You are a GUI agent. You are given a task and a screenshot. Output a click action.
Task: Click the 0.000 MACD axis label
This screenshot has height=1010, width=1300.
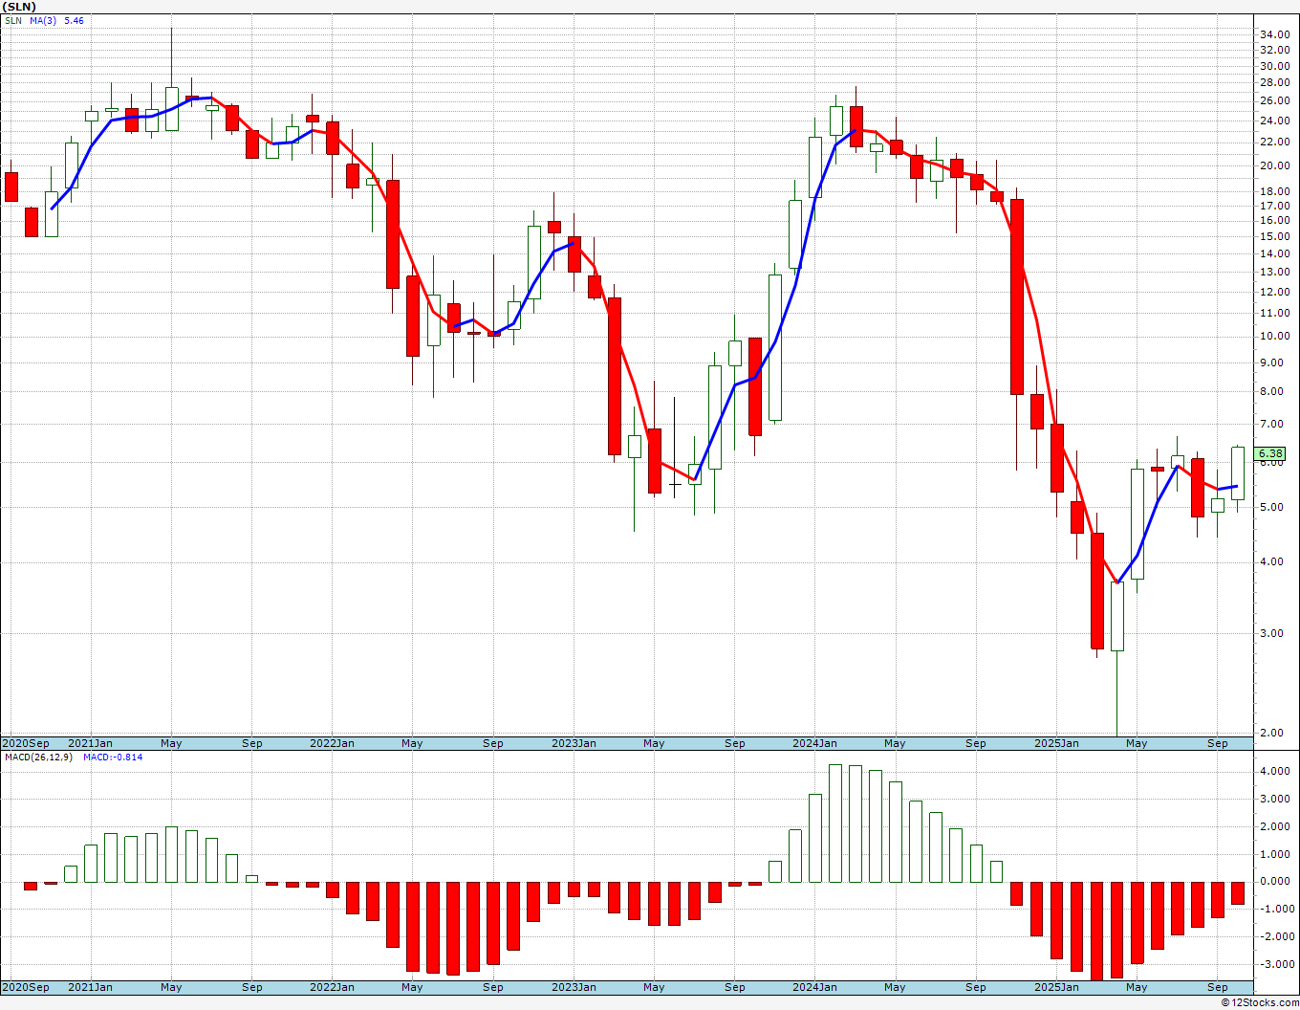(1276, 882)
